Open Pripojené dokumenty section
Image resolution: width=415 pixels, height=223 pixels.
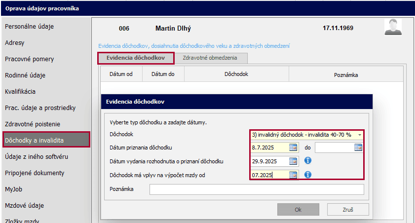[x=35, y=173]
